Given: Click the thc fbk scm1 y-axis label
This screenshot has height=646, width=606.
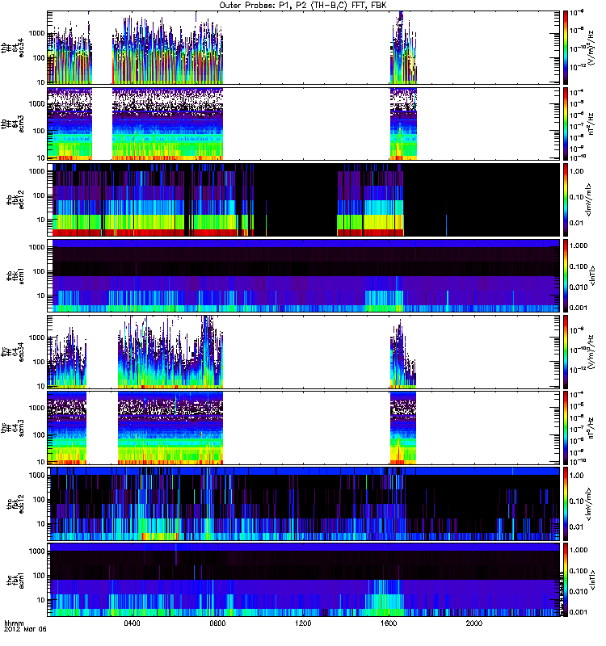Looking at the screenshot, I should 15,580.
